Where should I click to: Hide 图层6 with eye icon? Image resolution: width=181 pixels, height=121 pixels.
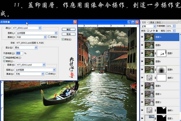tap(142, 61)
